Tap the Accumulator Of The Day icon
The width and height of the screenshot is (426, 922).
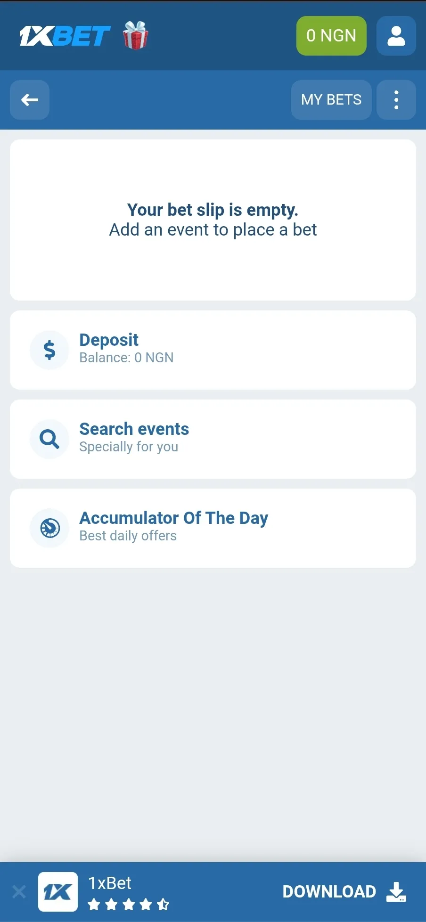(49, 528)
